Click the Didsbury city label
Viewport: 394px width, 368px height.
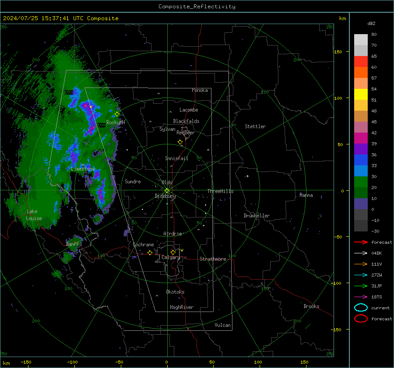coord(165,196)
